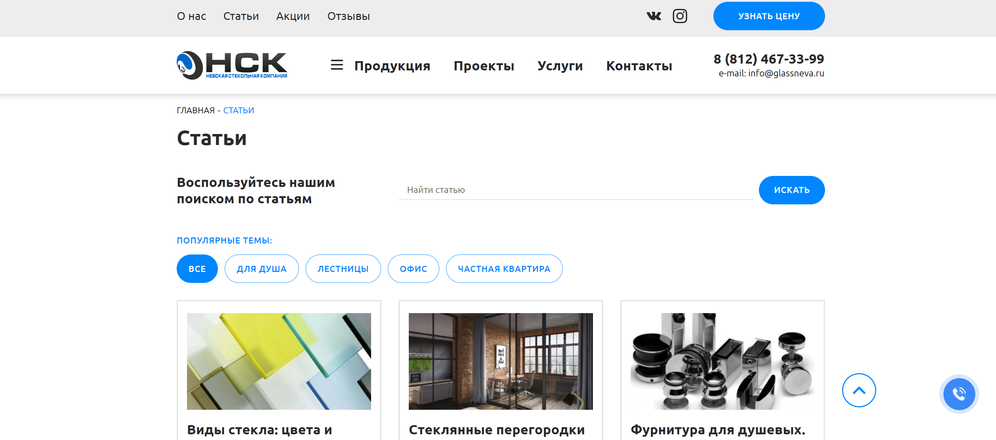996x440 pixels.
Task: Click the blue phone callback icon
Action: click(959, 394)
